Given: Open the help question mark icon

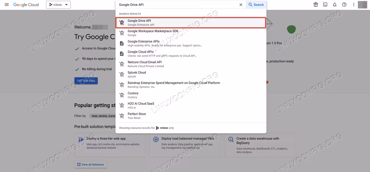Looking at the screenshot, I should coord(344,5).
